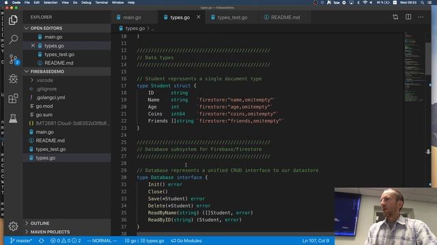Click the sync changes icon in status bar
The height and width of the screenshot is (245, 437).
click(x=41, y=240)
